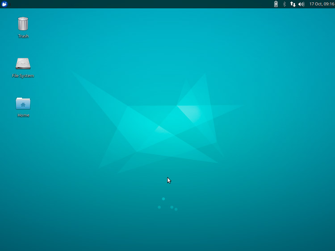Image resolution: width=335 pixels, height=251 pixels.
Task: Open the Bluetooth indicator in the panel
Action: [284, 4]
